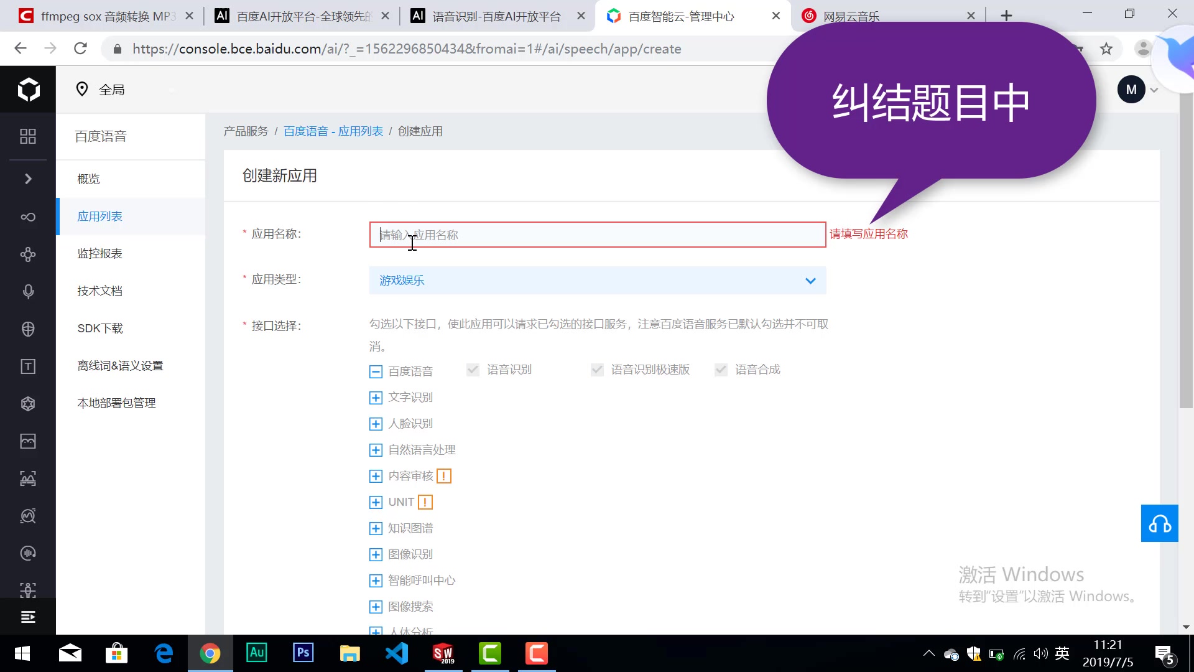Click the globe-like sidebar icon
The width and height of the screenshot is (1194, 672).
[28, 329]
